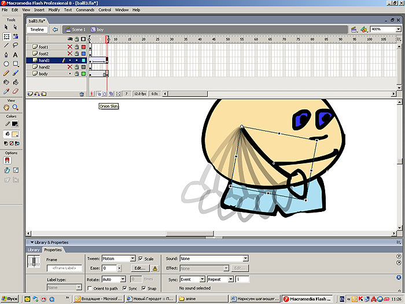Open the Control menu

tap(105, 10)
